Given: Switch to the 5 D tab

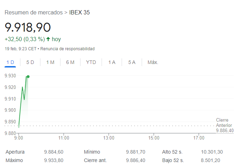Looking at the screenshot, I should 30,62.
